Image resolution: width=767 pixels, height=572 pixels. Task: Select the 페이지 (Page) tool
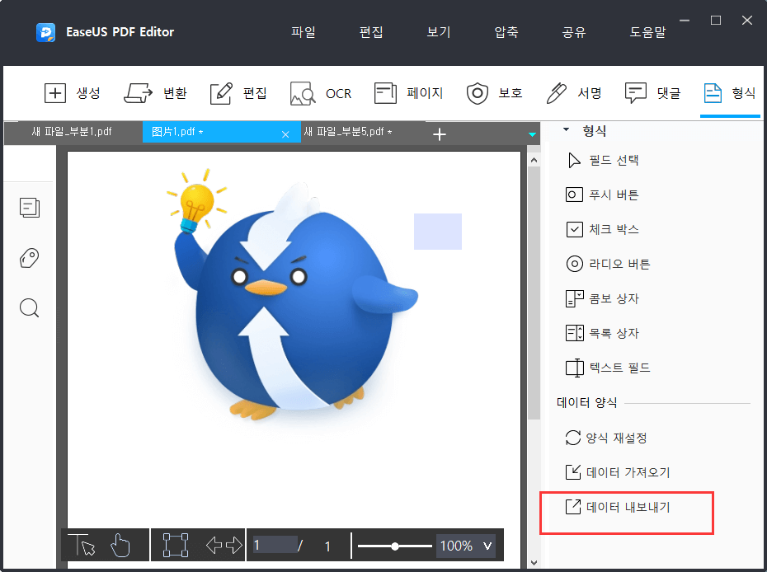tap(408, 93)
